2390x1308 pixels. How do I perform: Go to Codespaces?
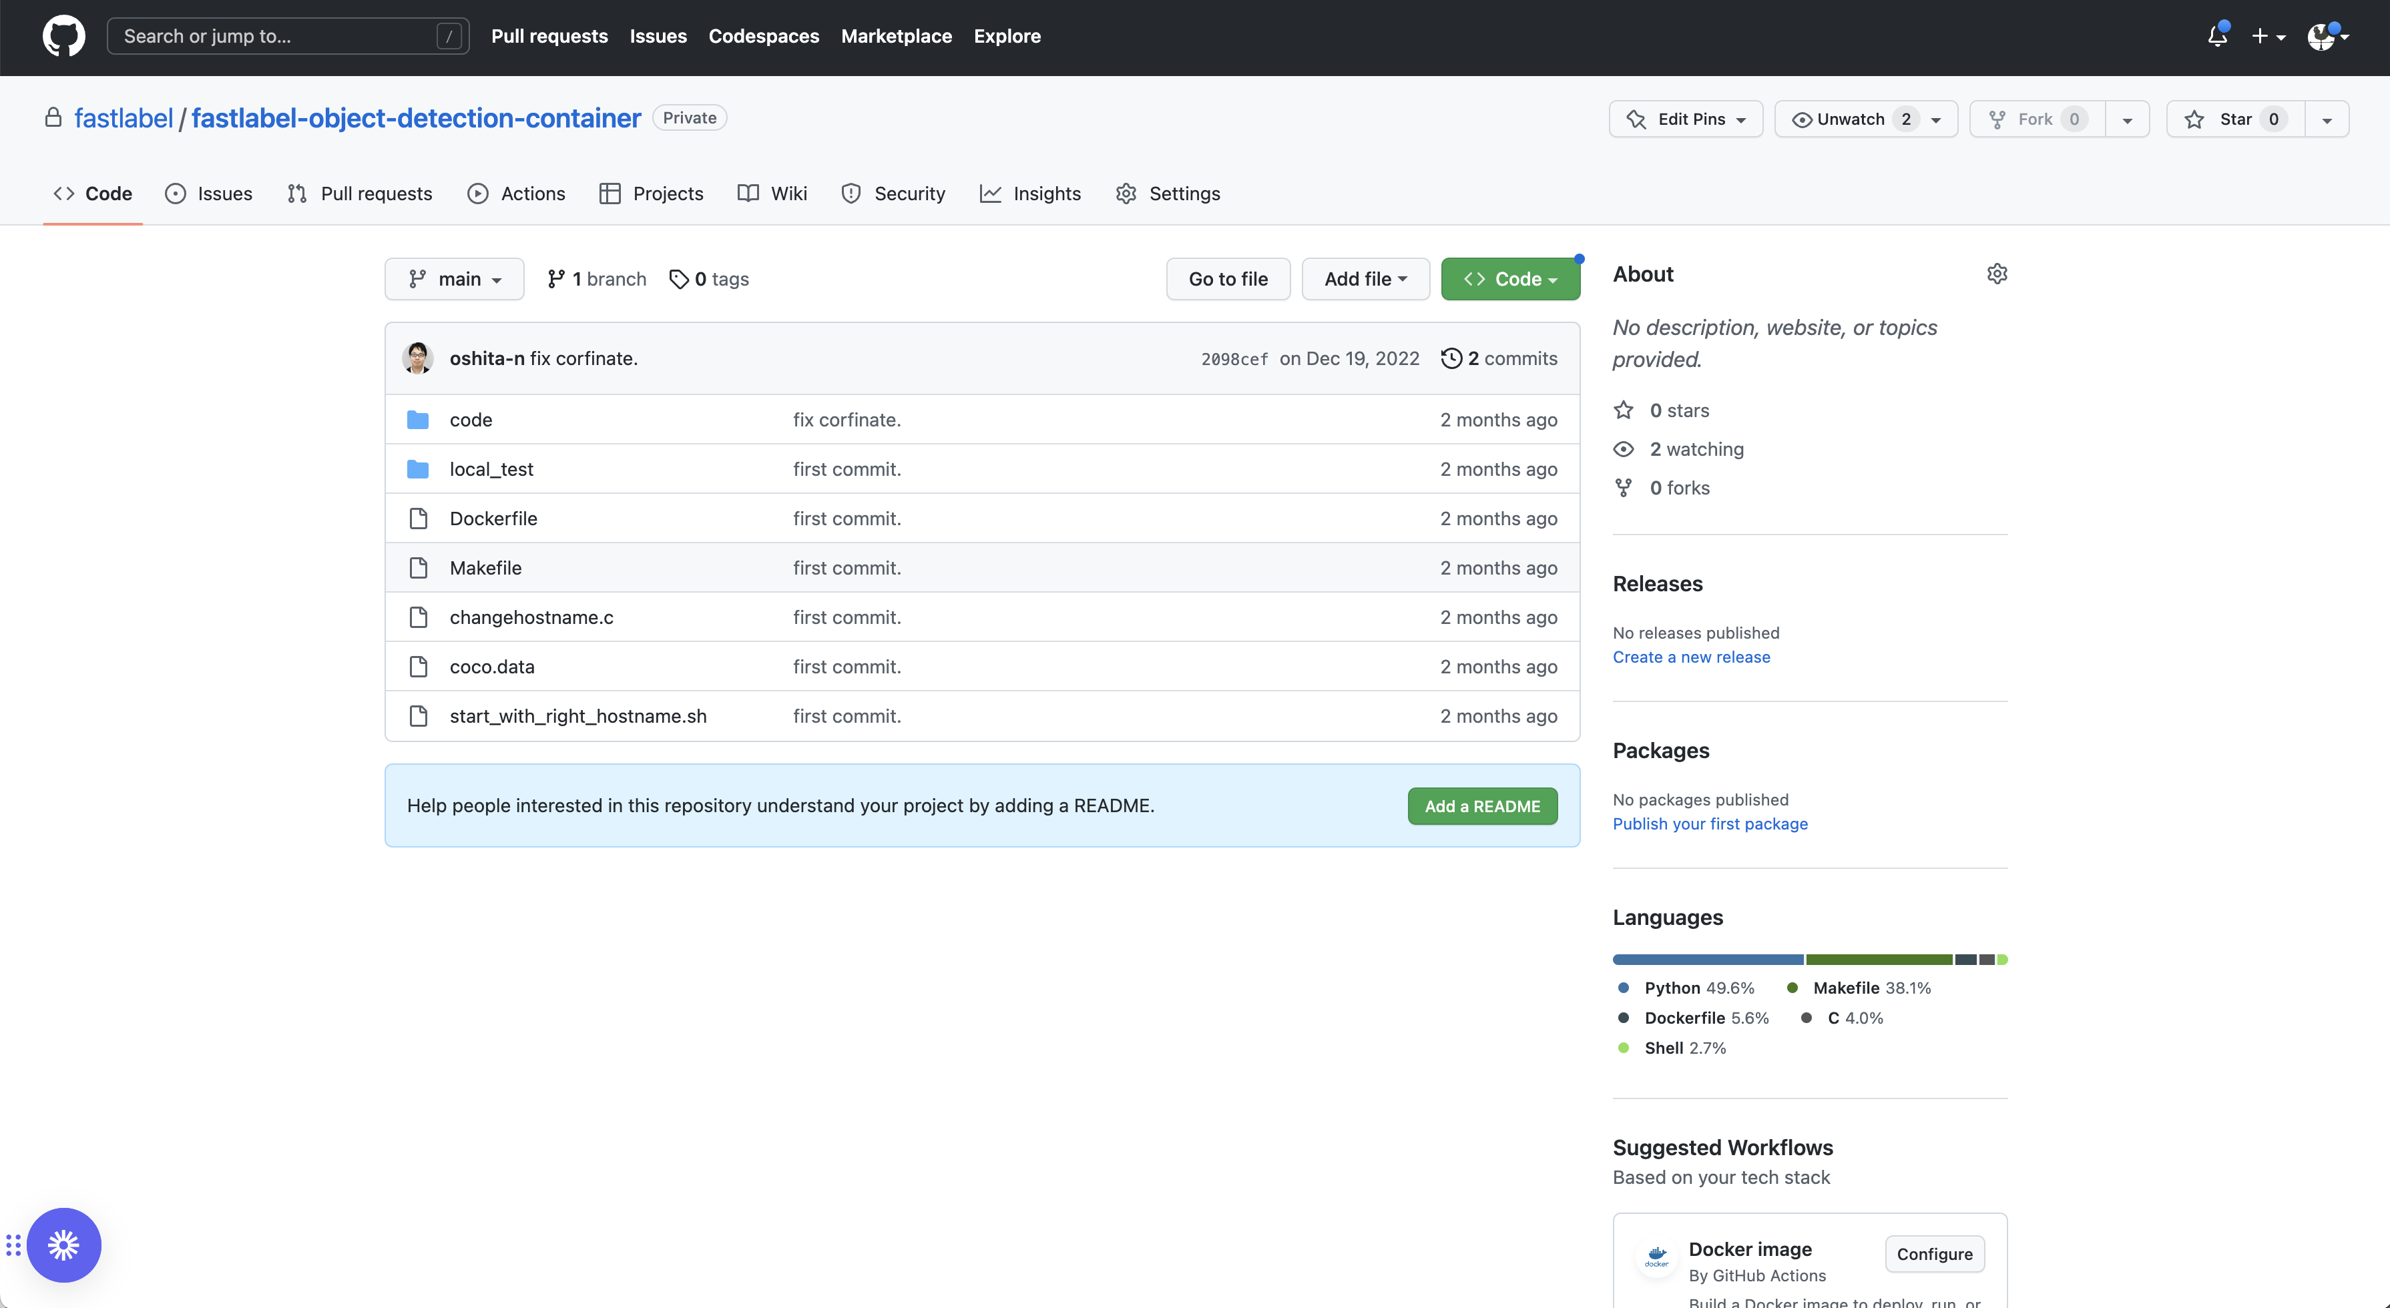(764, 36)
